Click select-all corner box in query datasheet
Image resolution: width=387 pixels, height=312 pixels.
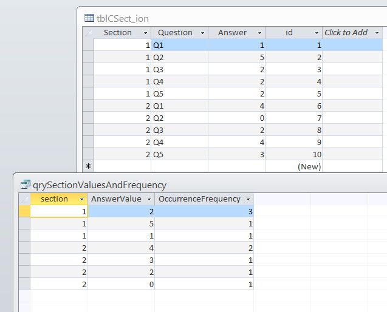pos(25,199)
